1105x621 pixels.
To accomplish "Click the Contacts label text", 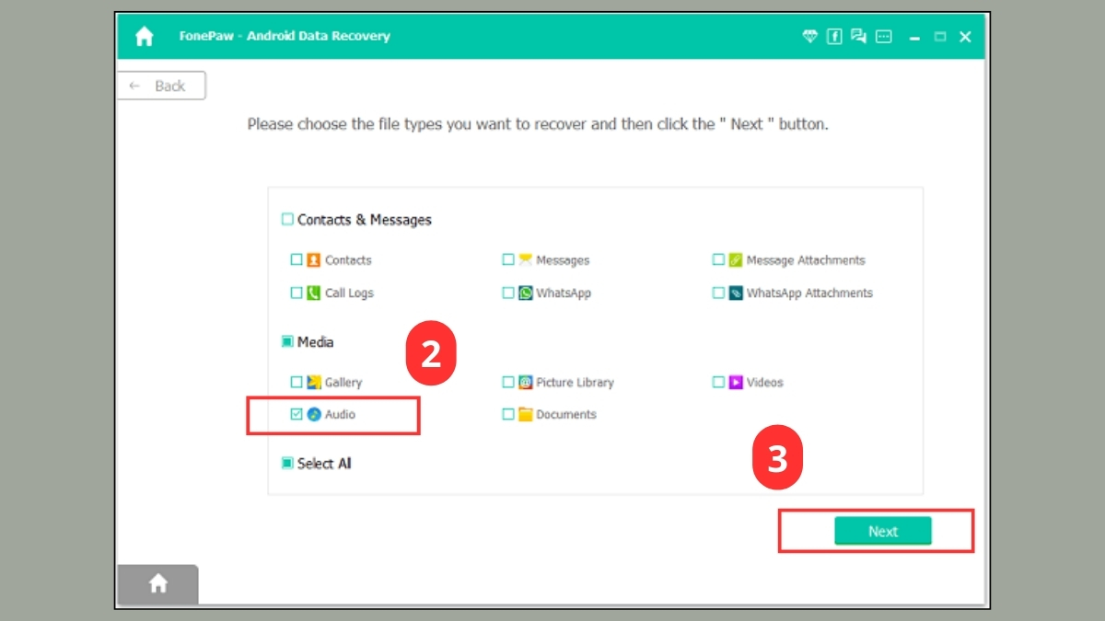I will [x=348, y=260].
